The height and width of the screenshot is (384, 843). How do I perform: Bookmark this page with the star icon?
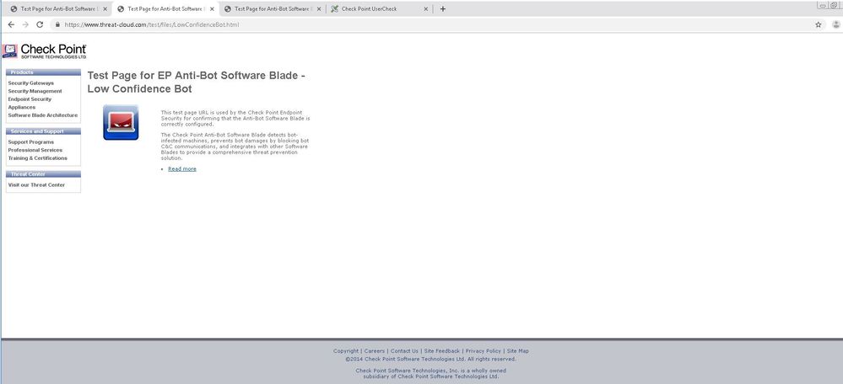(818, 25)
